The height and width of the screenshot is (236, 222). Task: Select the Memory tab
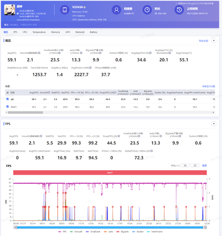tap(55, 32)
